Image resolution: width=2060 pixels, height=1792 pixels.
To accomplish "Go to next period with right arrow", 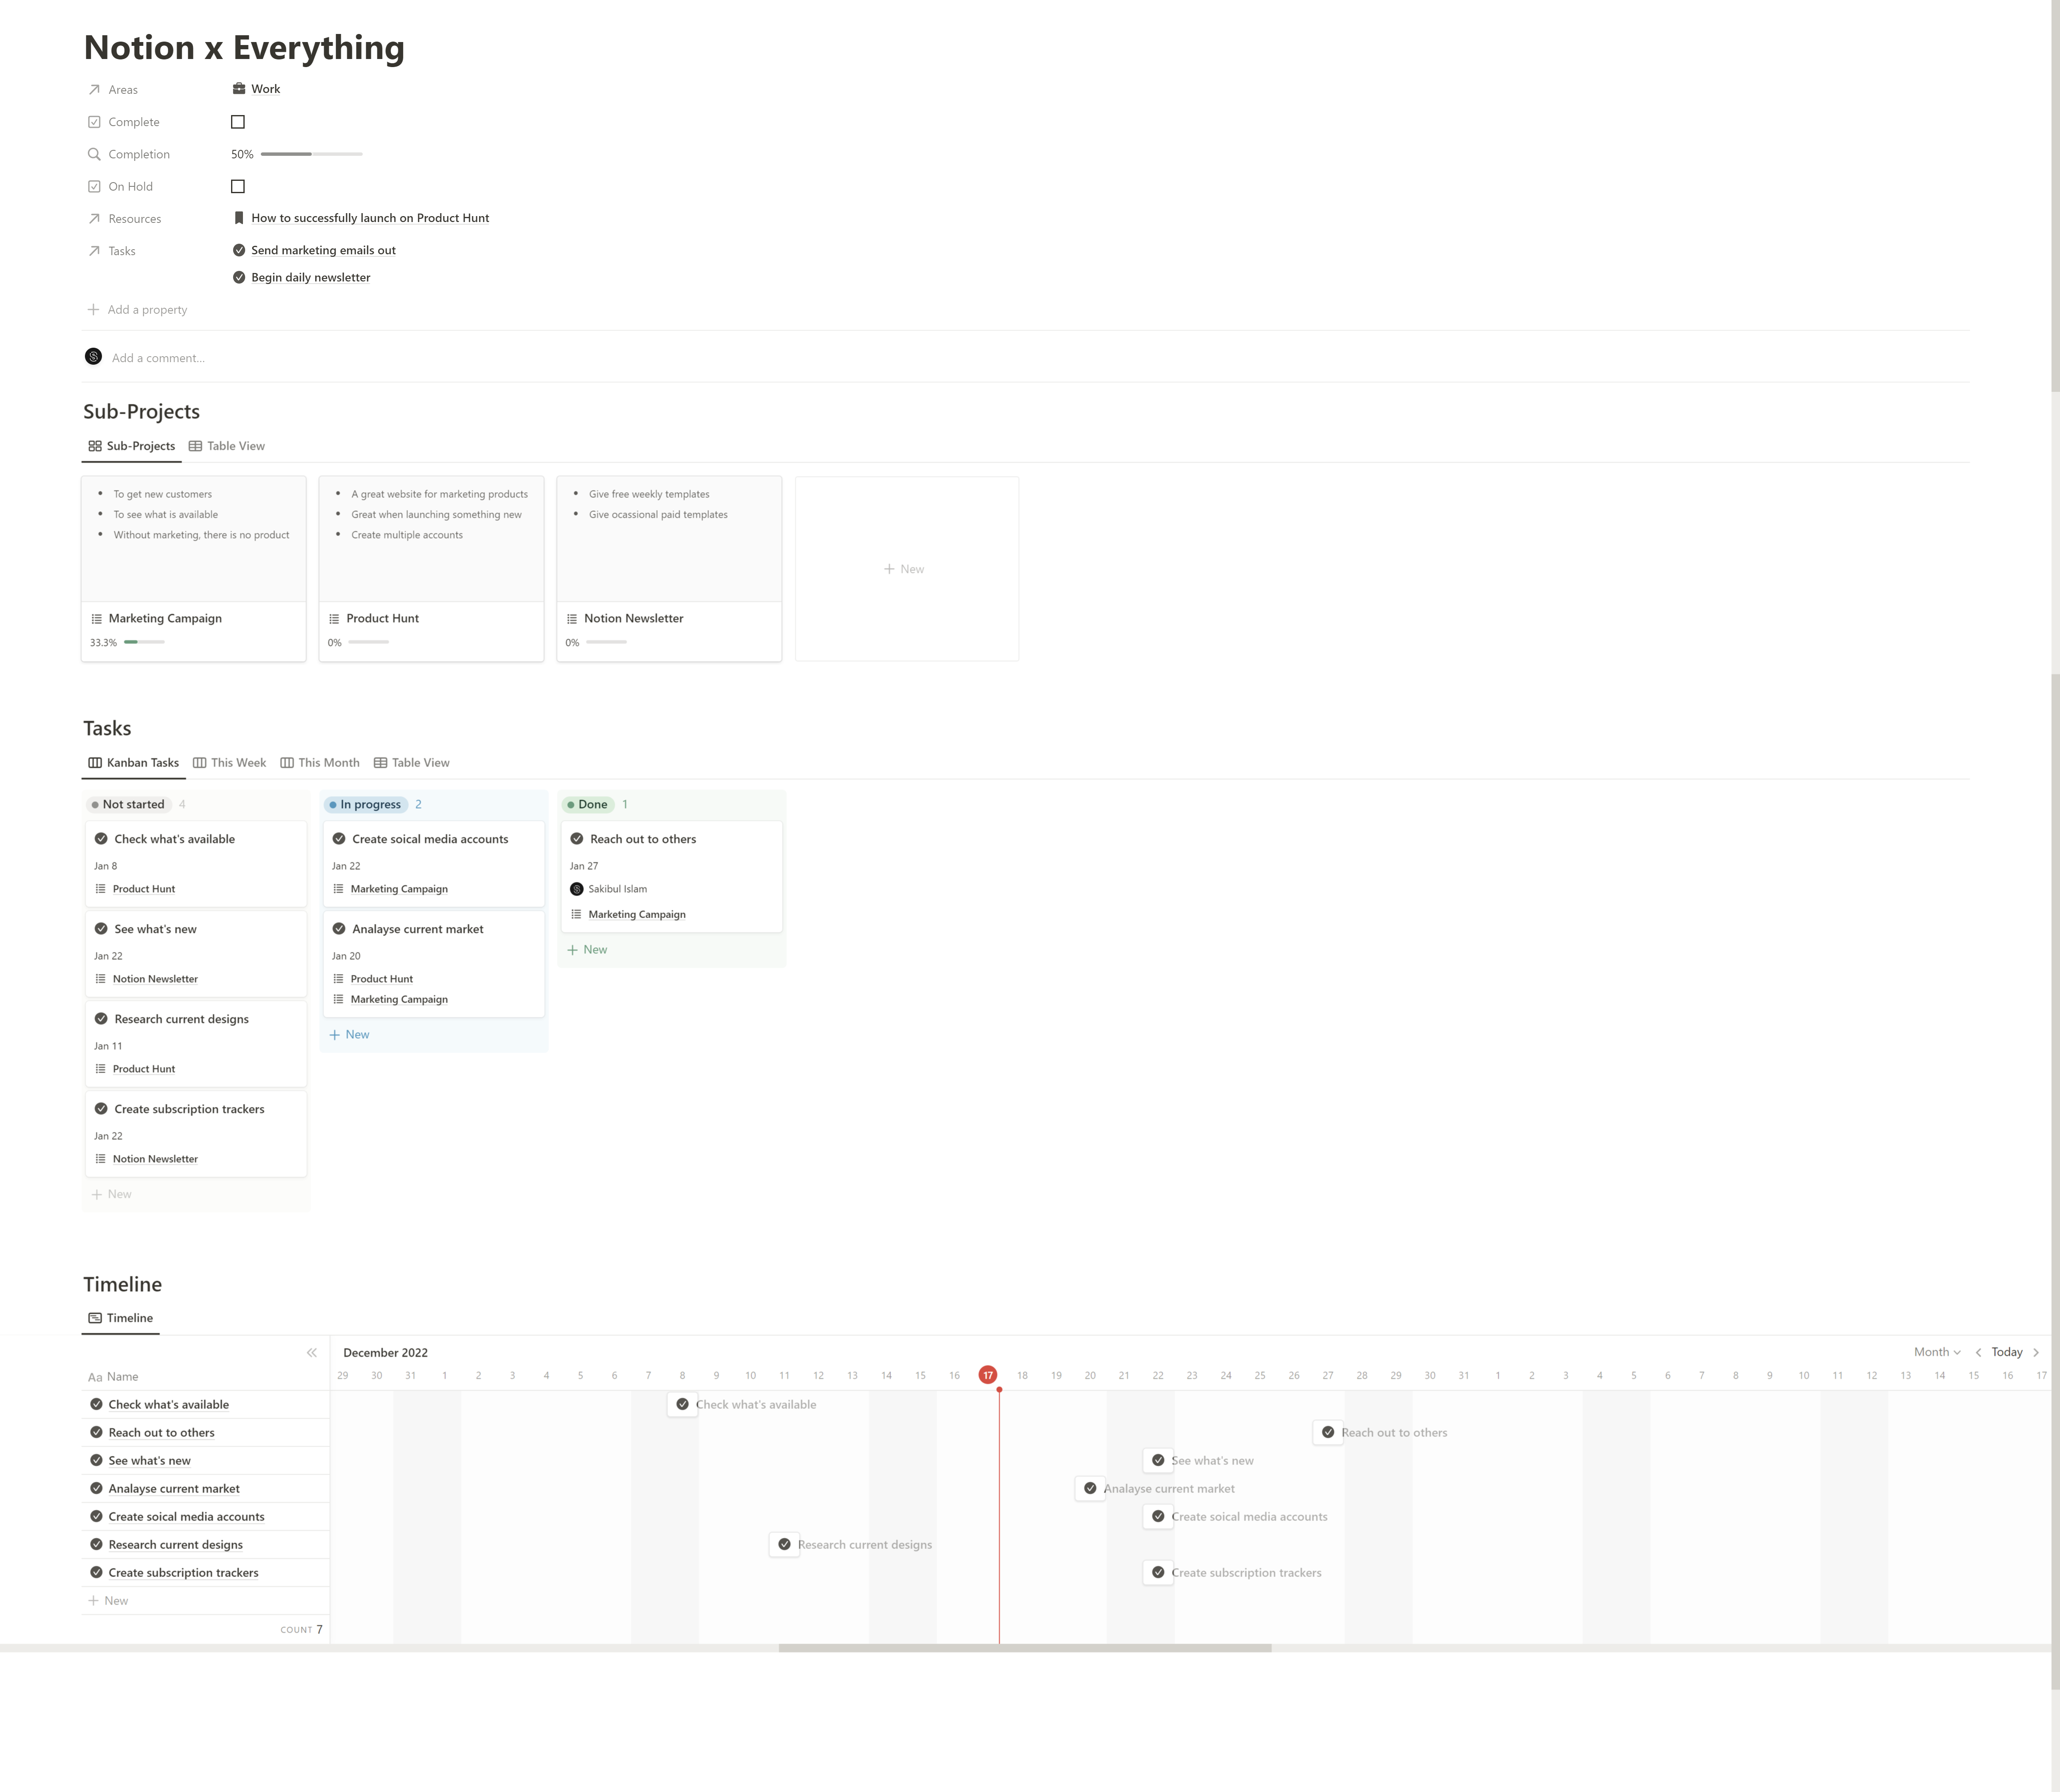I will [x=2036, y=1352].
